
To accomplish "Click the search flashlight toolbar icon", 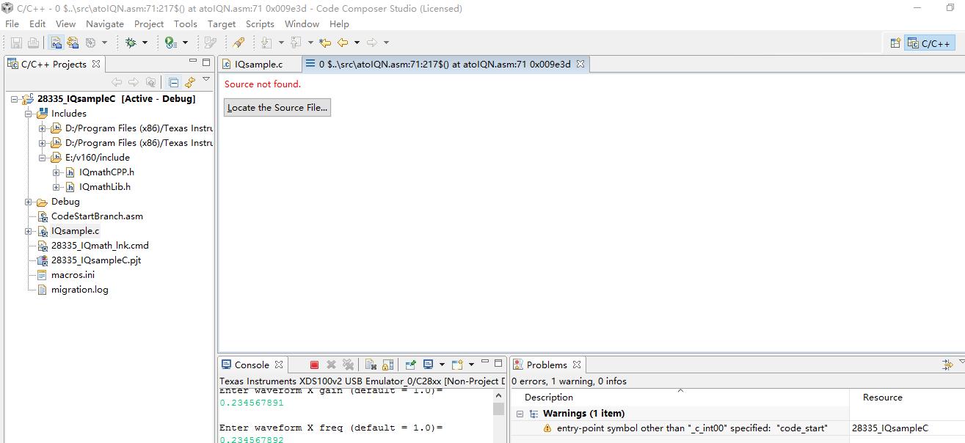I will 238,43.
